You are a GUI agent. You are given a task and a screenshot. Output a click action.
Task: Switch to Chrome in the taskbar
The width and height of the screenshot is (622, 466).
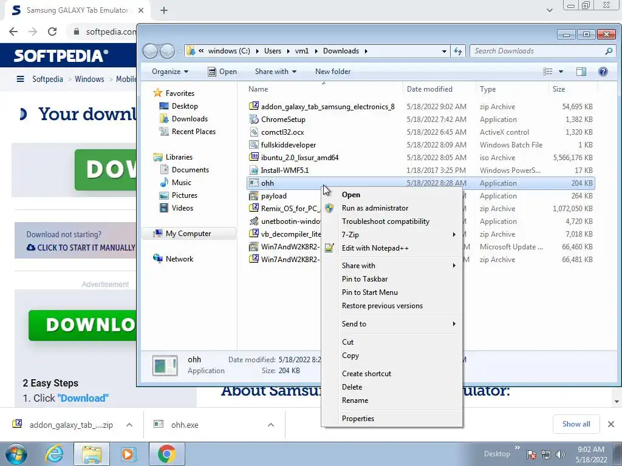(166, 454)
